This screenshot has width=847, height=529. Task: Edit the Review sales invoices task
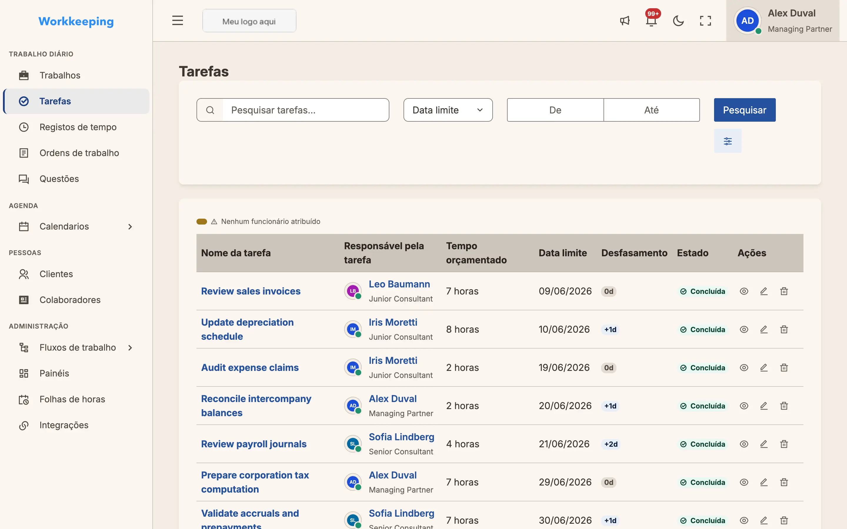(764, 291)
